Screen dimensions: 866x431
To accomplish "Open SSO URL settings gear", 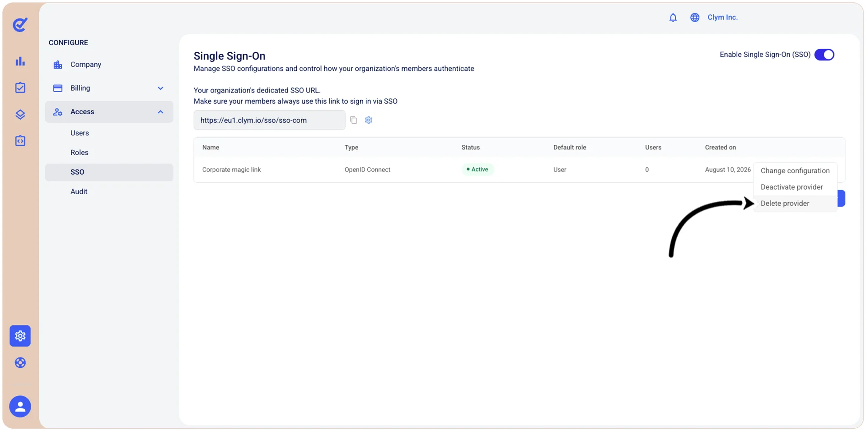I will coord(369,120).
